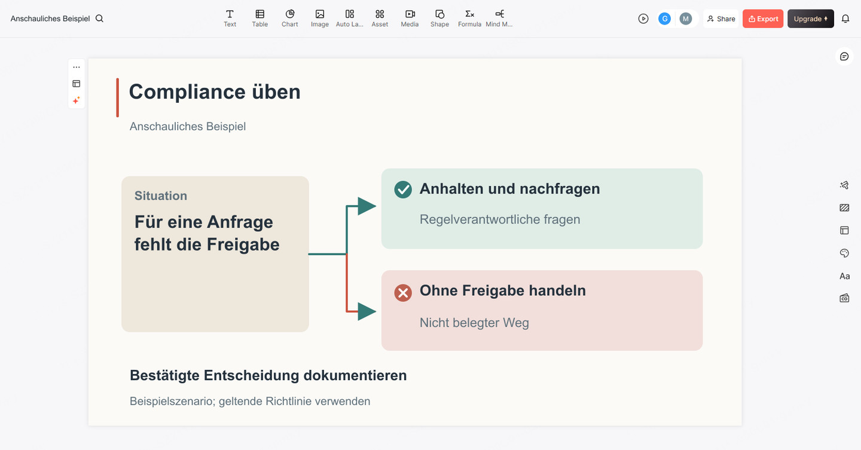Open notifications with the bell icon

(845, 19)
